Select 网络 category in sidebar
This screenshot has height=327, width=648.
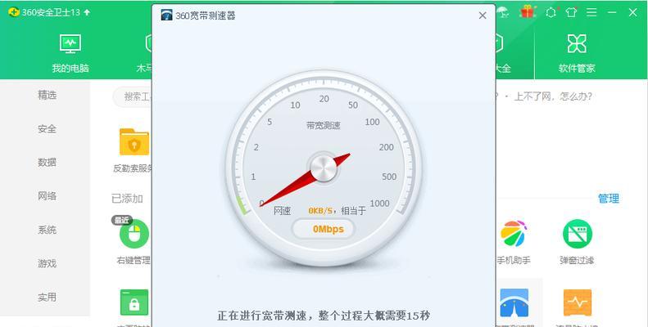(47, 196)
